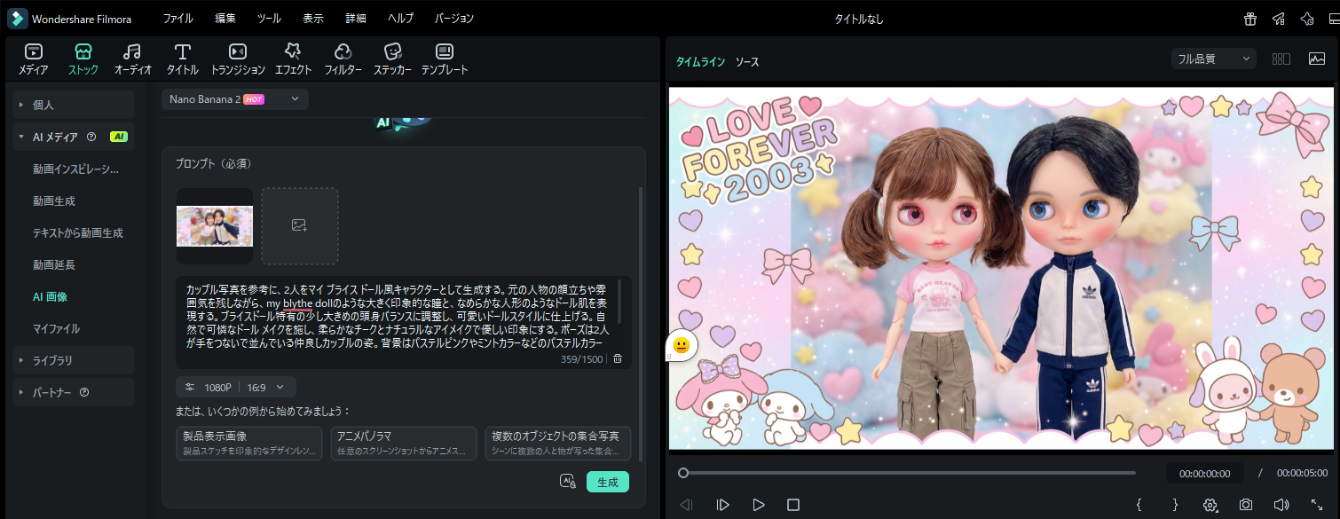Open the ファイル menu
This screenshot has width=1340, height=519.
pos(177,19)
